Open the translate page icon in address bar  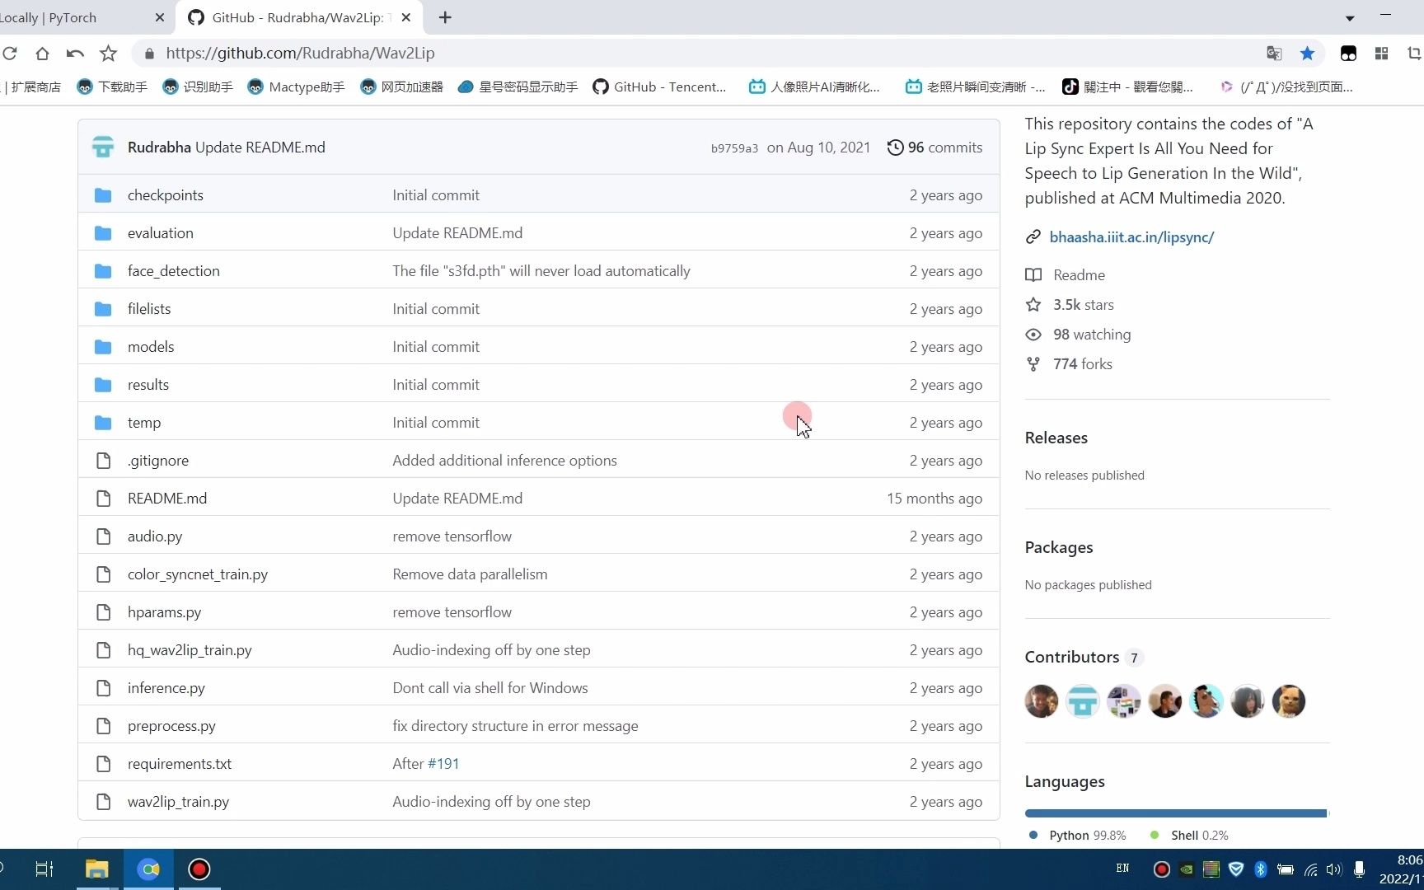(x=1274, y=54)
